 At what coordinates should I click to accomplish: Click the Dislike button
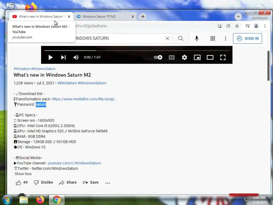[43, 183]
